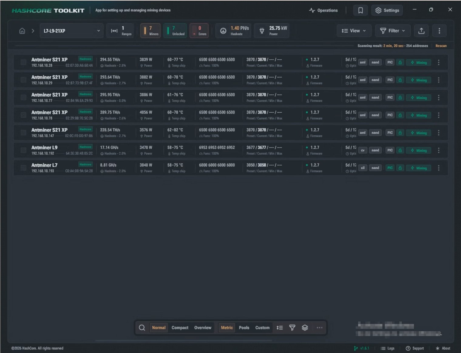Click Mining status for 192.168.10.28
Viewport: 461px width, 353px height.
(x=419, y=62)
